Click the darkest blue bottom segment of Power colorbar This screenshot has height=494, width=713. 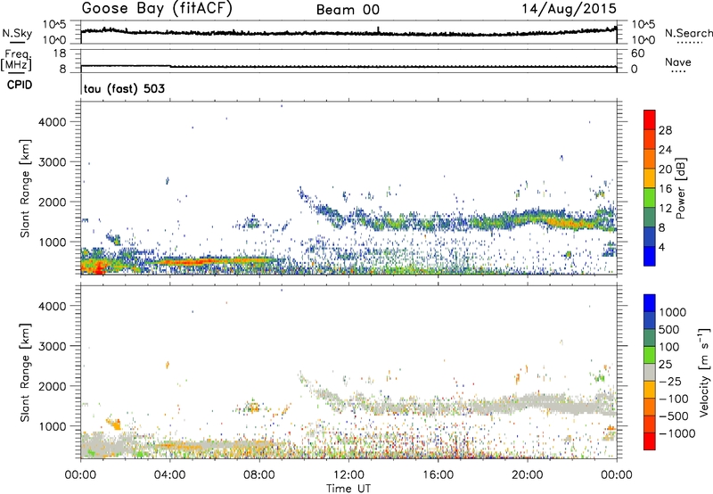[x=650, y=256]
